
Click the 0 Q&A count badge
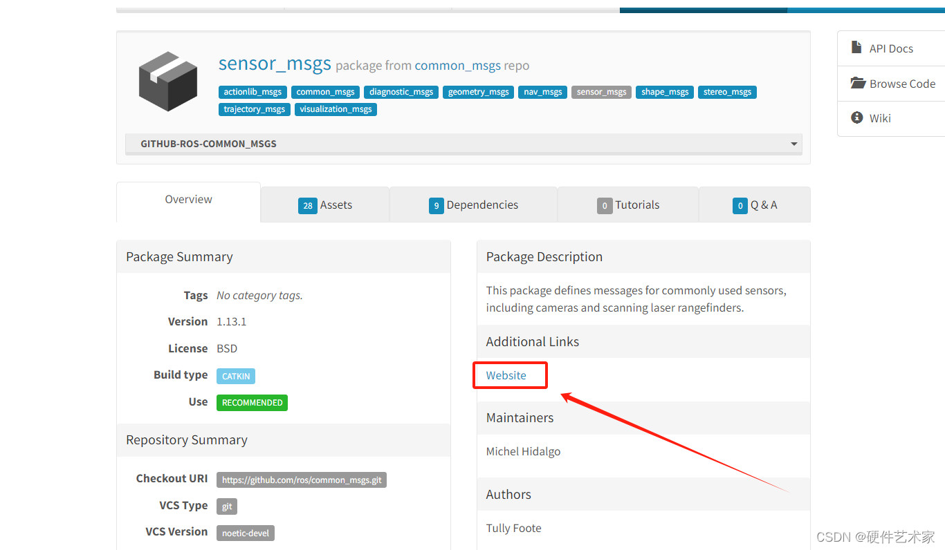coord(740,205)
